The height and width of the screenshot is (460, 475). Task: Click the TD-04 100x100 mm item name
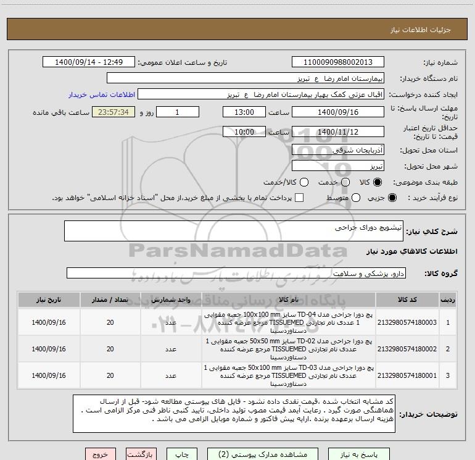pos(289,322)
